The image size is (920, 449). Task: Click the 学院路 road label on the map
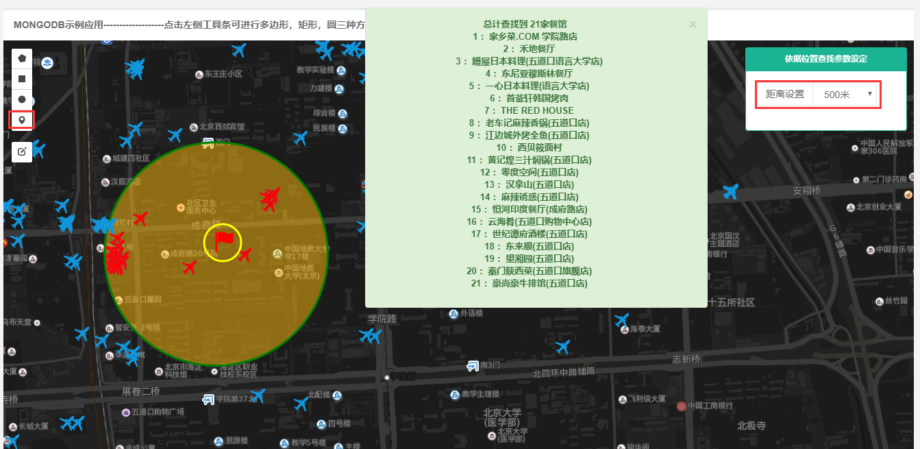382,319
